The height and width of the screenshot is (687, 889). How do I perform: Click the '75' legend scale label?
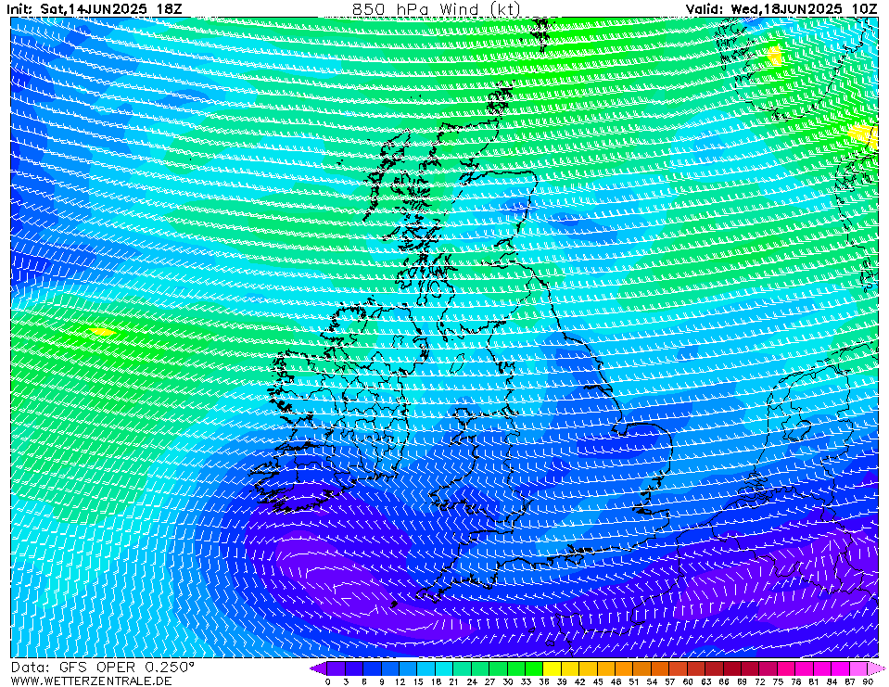point(778,681)
